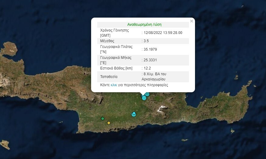Select the green earthquake marker
The height and width of the screenshot is (159, 266).
[x=103, y=119]
